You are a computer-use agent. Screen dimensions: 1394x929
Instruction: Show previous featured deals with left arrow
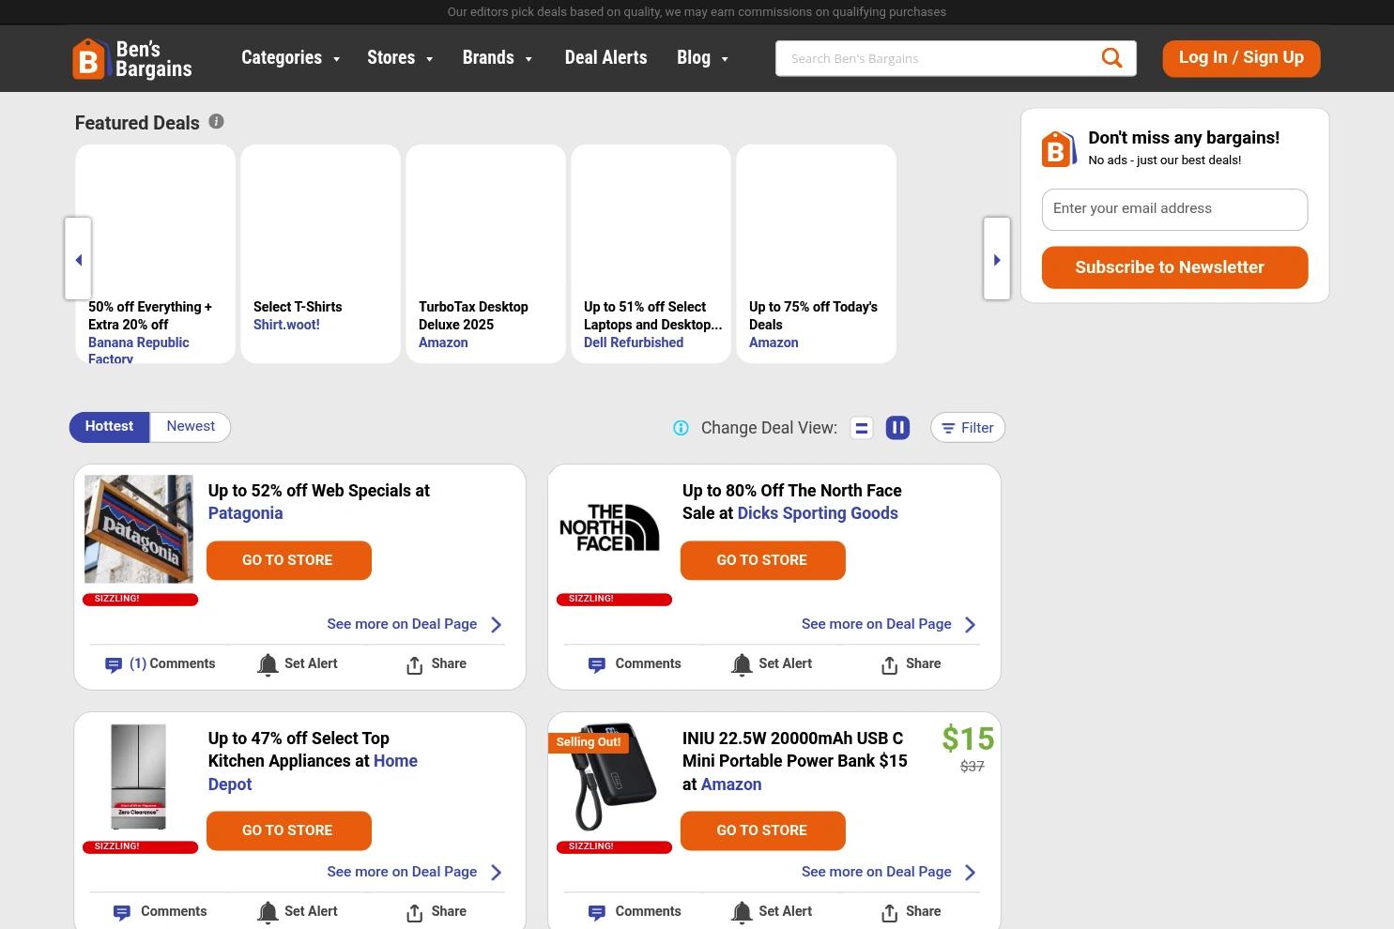pyautogui.click(x=78, y=259)
